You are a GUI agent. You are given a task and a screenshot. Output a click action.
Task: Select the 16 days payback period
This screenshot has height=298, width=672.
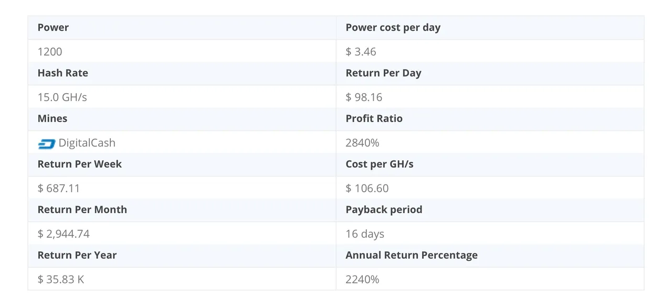(x=365, y=234)
